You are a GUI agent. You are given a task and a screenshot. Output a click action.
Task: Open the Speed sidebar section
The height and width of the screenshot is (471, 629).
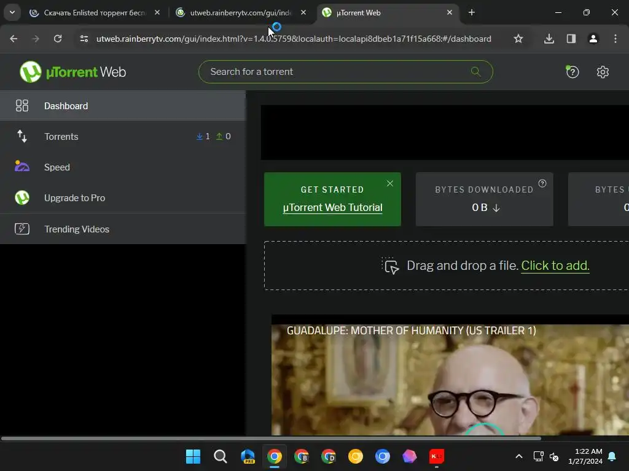click(x=123, y=167)
